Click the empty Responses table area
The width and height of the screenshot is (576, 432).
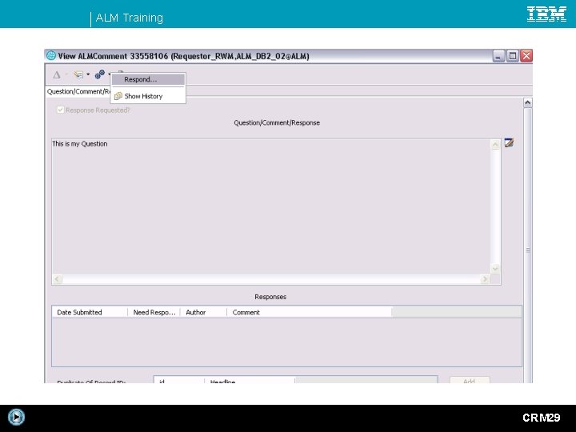286,342
